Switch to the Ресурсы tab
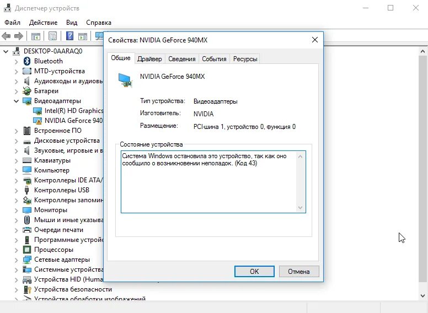Screen dimensions: 428x313 pos(245,59)
